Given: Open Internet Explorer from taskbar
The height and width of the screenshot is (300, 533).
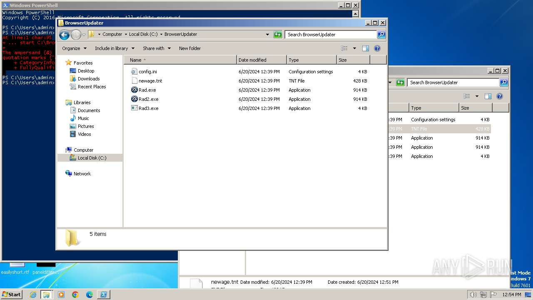Looking at the screenshot, I should point(33,295).
